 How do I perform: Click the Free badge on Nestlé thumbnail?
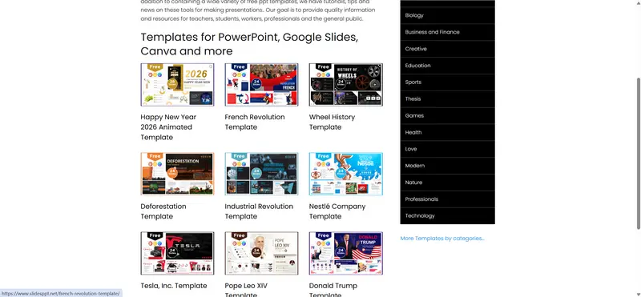click(324, 156)
